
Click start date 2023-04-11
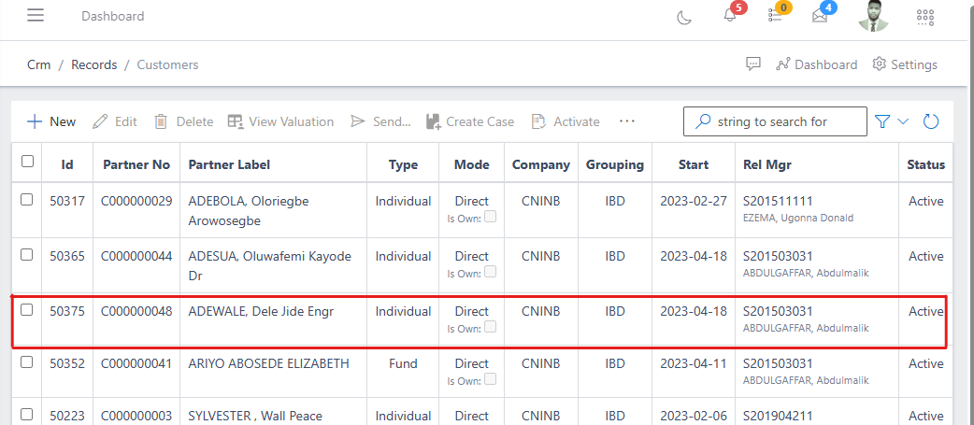click(x=694, y=363)
